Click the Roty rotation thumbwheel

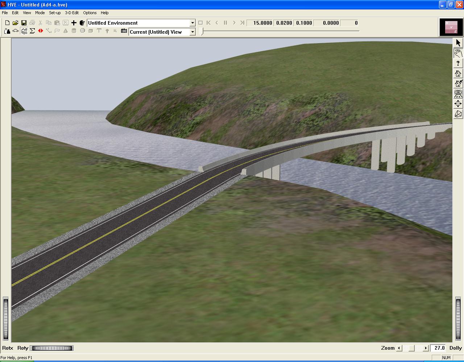(x=51, y=348)
